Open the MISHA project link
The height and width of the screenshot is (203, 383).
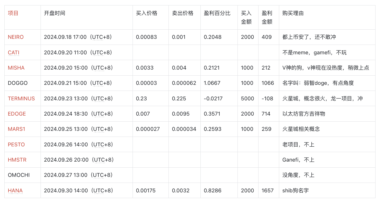click(x=16, y=68)
